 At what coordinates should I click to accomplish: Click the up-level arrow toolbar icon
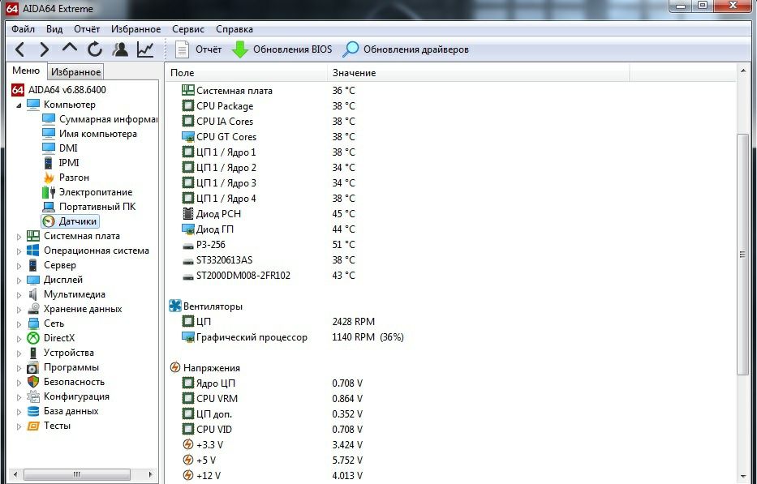pos(70,49)
